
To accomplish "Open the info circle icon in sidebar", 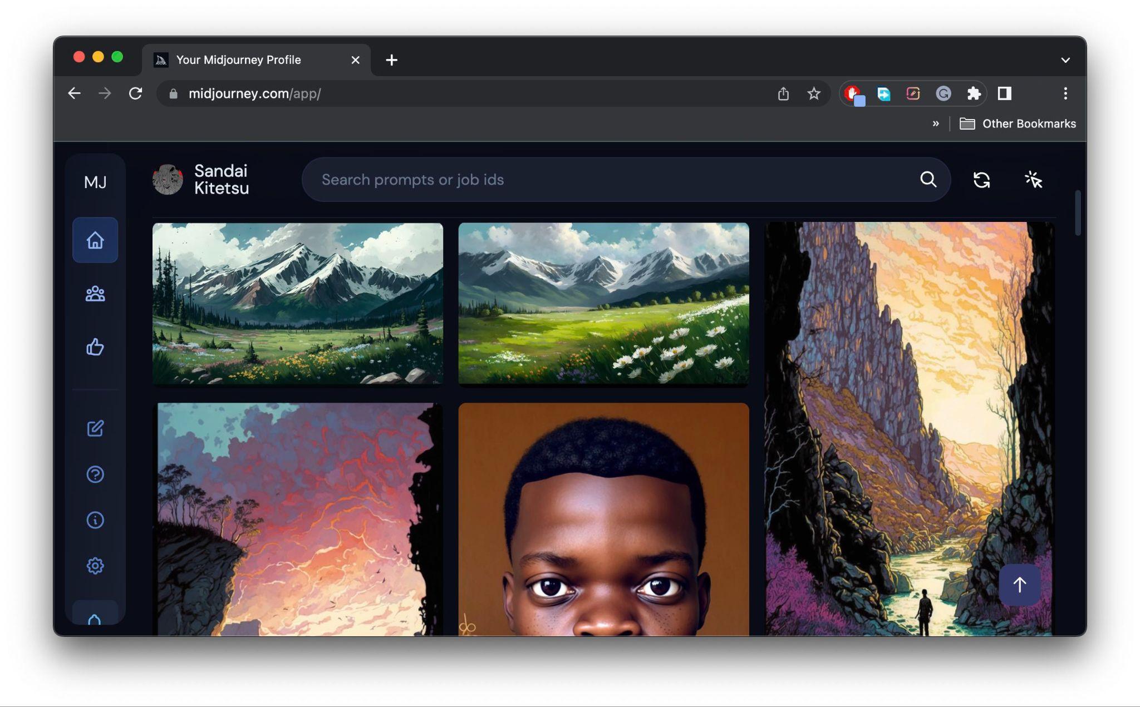I will pos(95,520).
